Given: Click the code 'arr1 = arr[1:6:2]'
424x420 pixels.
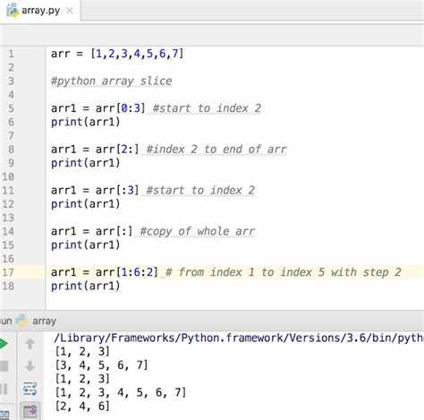Looking at the screenshot, I should tap(105, 272).
